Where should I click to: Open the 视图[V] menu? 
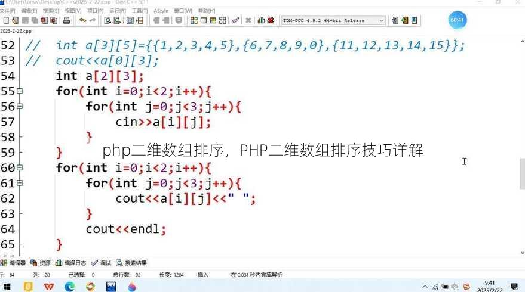(73, 11)
